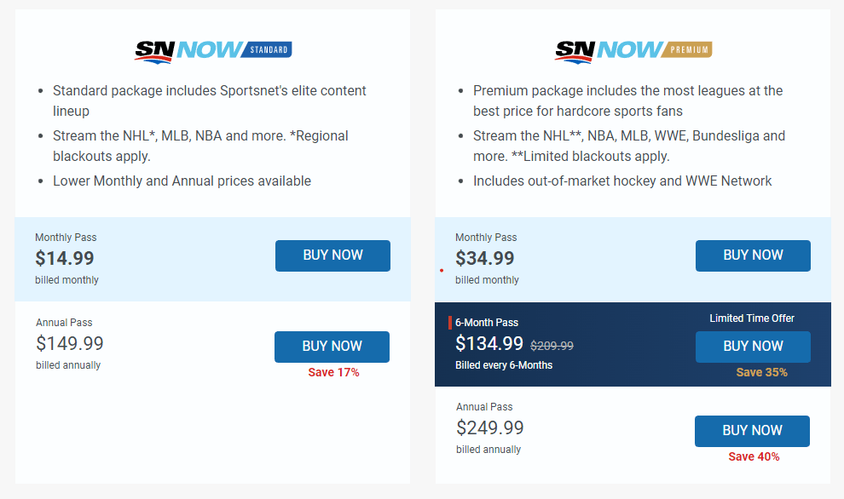The height and width of the screenshot is (499, 844).
Task: Buy the Standard Annual Pass
Action: click(332, 347)
